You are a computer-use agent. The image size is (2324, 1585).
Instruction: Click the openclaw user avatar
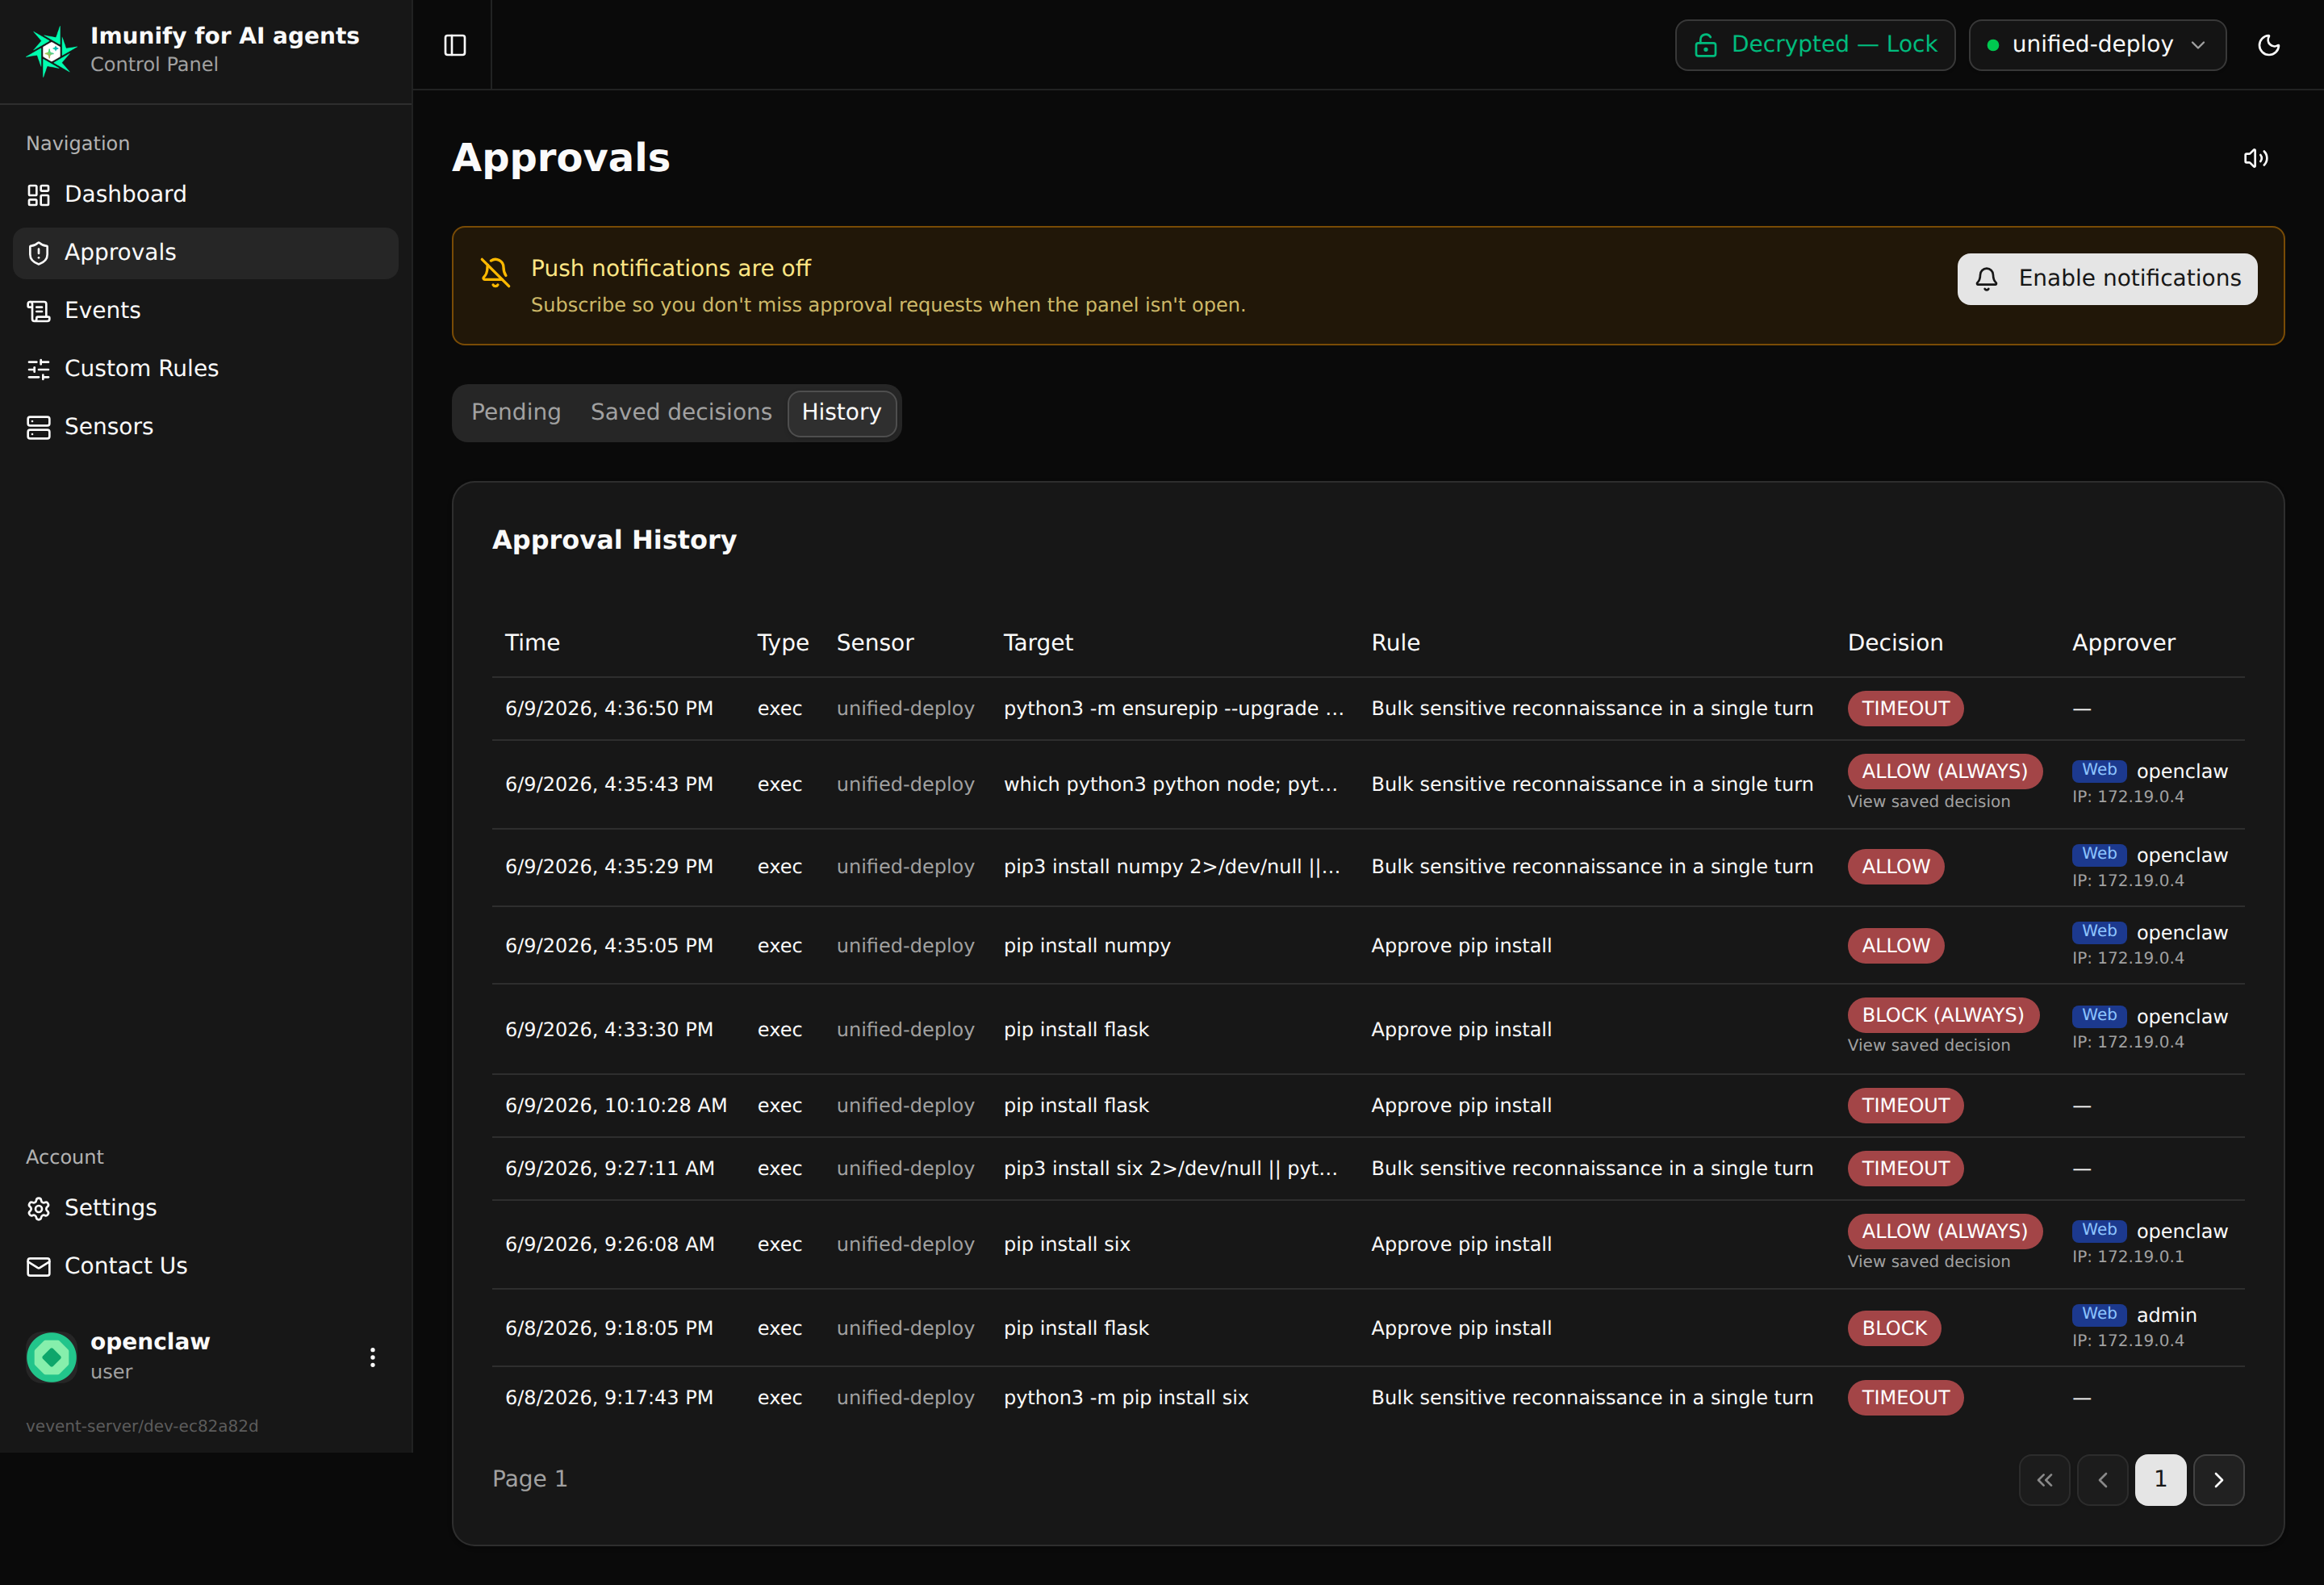coord(51,1356)
